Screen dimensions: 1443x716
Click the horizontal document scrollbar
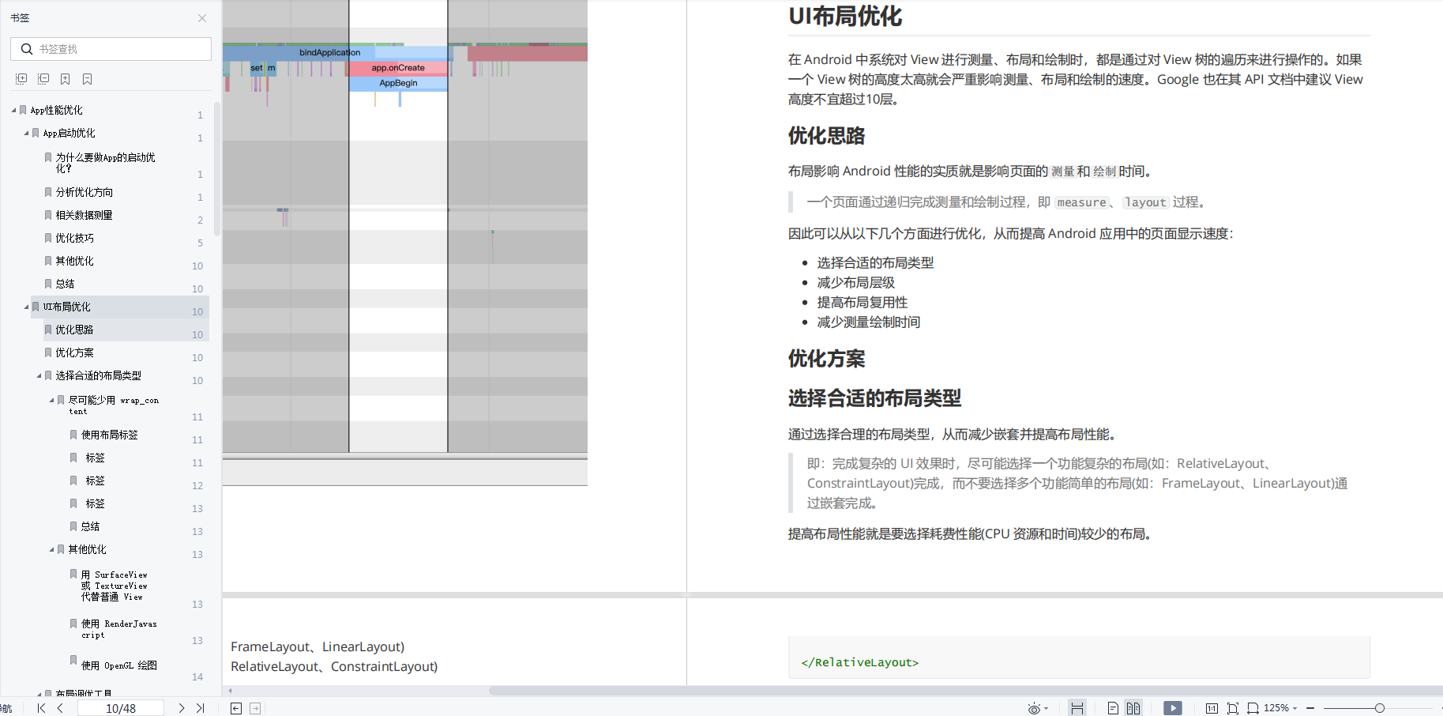click(965, 691)
